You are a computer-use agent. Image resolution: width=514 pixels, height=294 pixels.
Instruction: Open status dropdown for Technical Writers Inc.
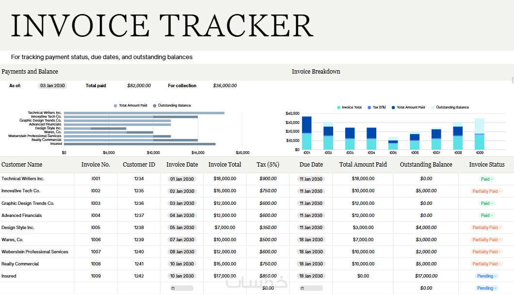[486, 179]
